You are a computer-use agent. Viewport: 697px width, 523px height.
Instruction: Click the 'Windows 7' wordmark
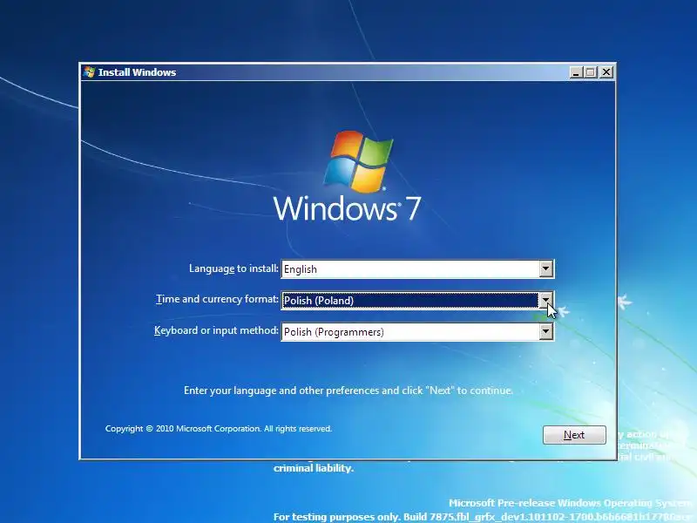[347, 208]
